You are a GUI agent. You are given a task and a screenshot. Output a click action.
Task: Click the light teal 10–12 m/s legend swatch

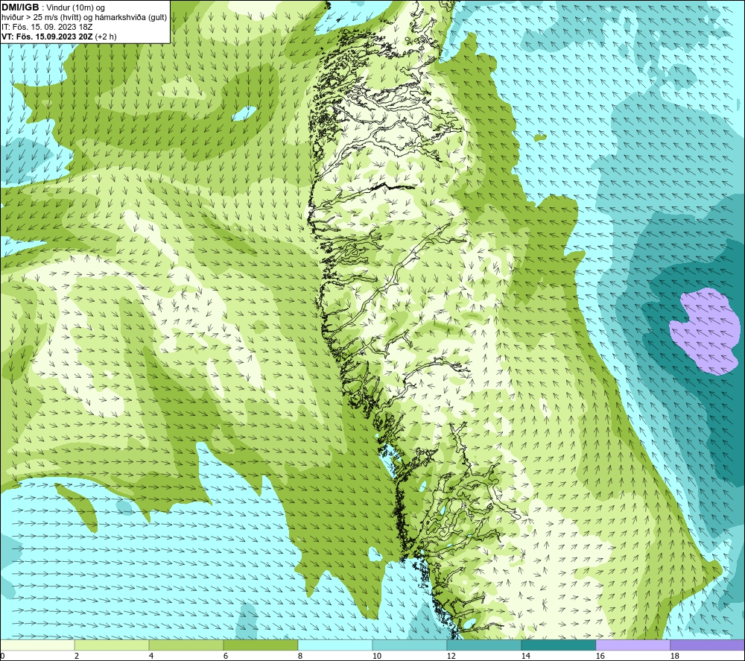pyautogui.click(x=410, y=645)
